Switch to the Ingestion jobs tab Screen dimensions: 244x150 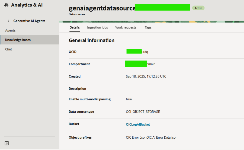coord(97,27)
